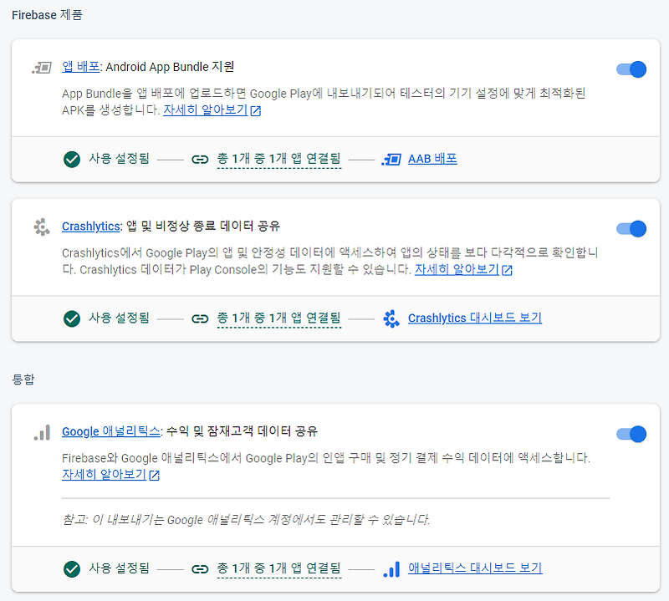Disable the Google 애널리틱스 revenue data sharing toggle
The image size is (669, 601).
[631, 434]
